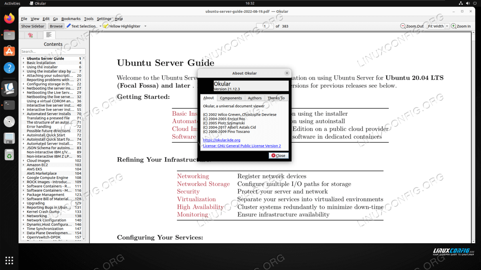
Task: Follow the Networked Storage link in the document
Action: click(203, 184)
